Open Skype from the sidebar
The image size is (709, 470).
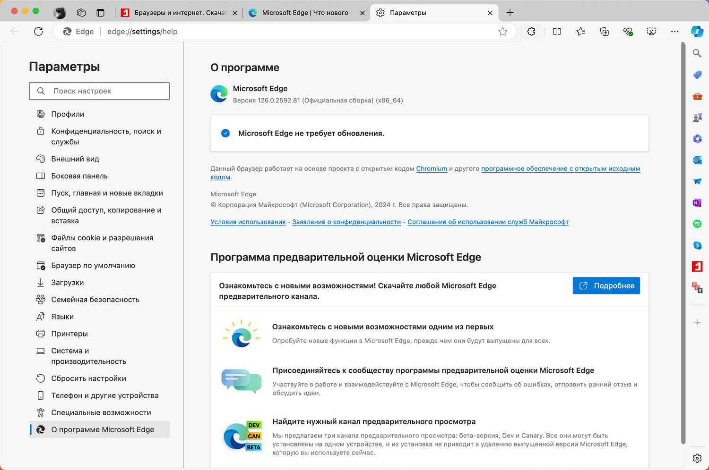click(x=697, y=245)
